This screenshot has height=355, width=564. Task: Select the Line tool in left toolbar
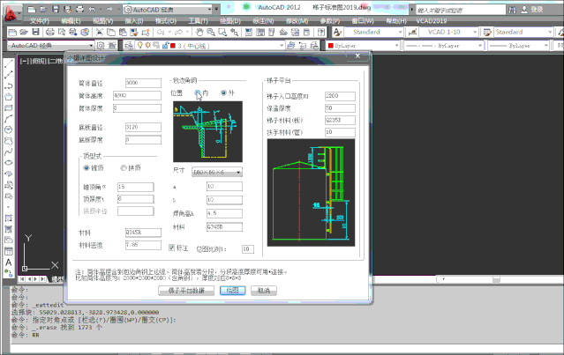pos(8,64)
